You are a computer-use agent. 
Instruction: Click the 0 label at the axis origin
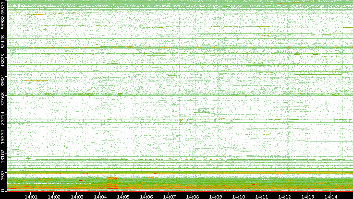(x=3, y=191)
